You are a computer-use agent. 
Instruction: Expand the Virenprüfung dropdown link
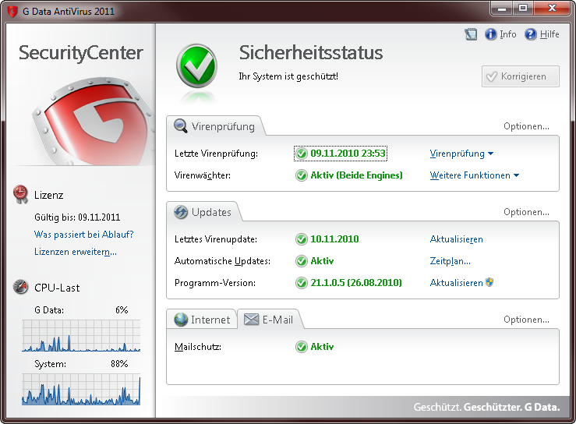[x=461, y=154]
